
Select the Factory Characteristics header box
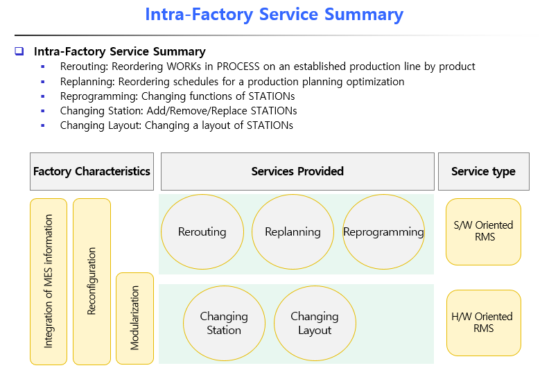(91, 171)
